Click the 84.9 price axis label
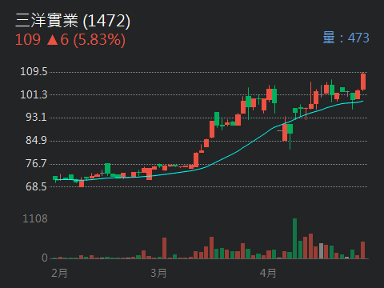Image resolution: width=384 pixels, height=288 pixels. pyautogui.click(x=36, y=140)
